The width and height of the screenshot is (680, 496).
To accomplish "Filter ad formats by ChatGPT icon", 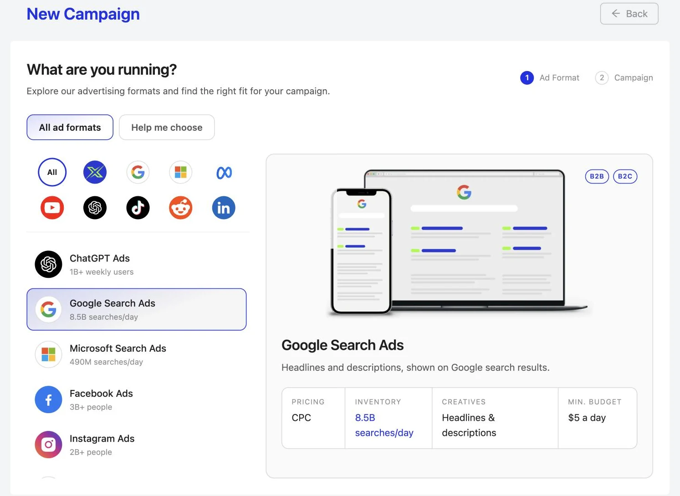I will pyautogui.click(x=95, y=208).
